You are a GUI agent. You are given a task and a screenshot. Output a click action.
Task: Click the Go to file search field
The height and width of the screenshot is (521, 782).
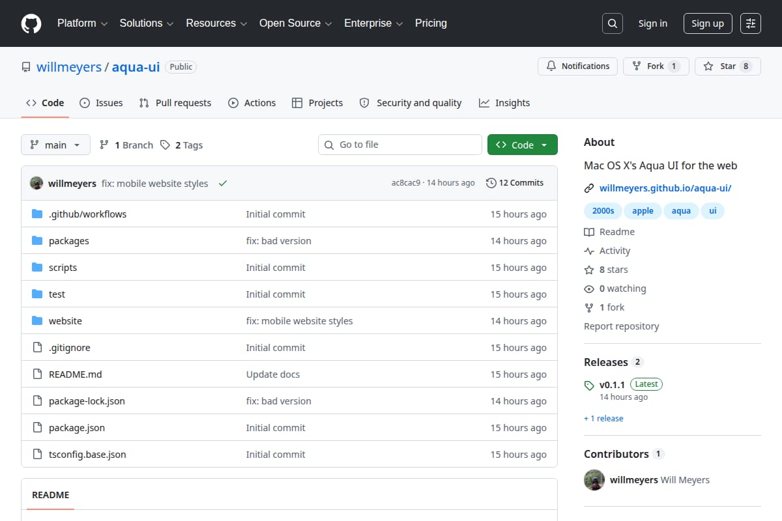[400, 145]
